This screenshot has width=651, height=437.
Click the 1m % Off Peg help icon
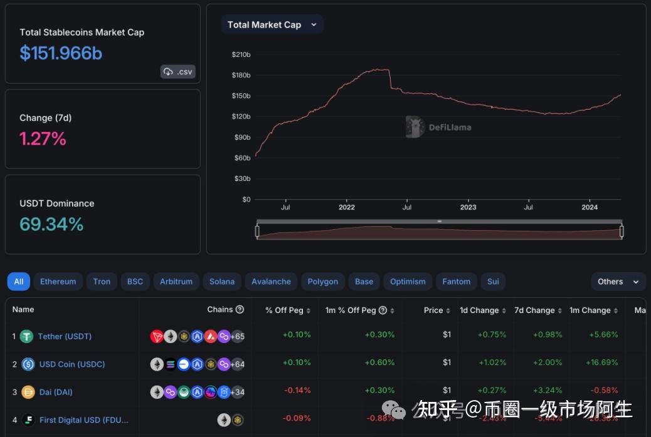(x=383, y=310)
